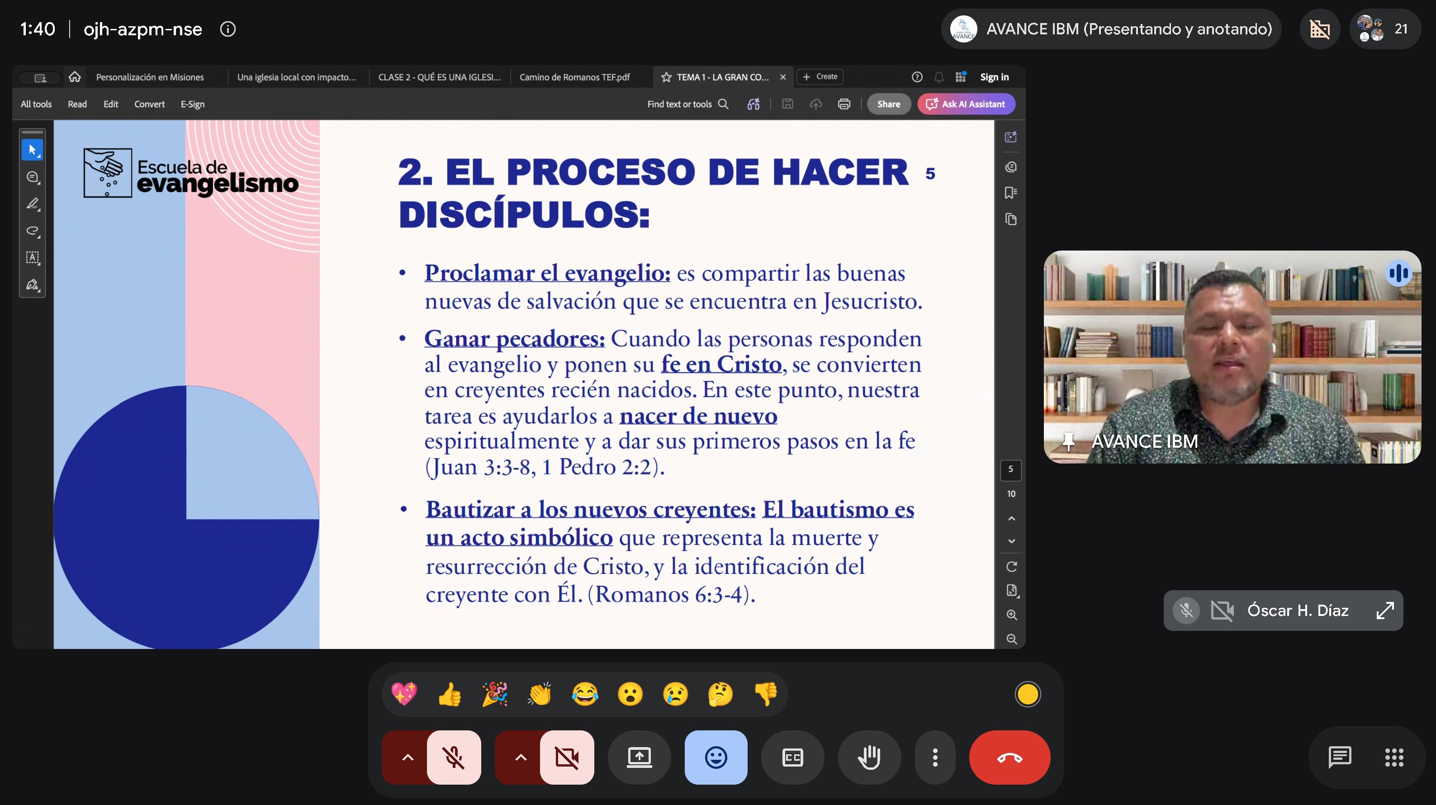Raise hand using the hand icon
This screenshot has height=805, width=1436.
(x=869, y=757)
